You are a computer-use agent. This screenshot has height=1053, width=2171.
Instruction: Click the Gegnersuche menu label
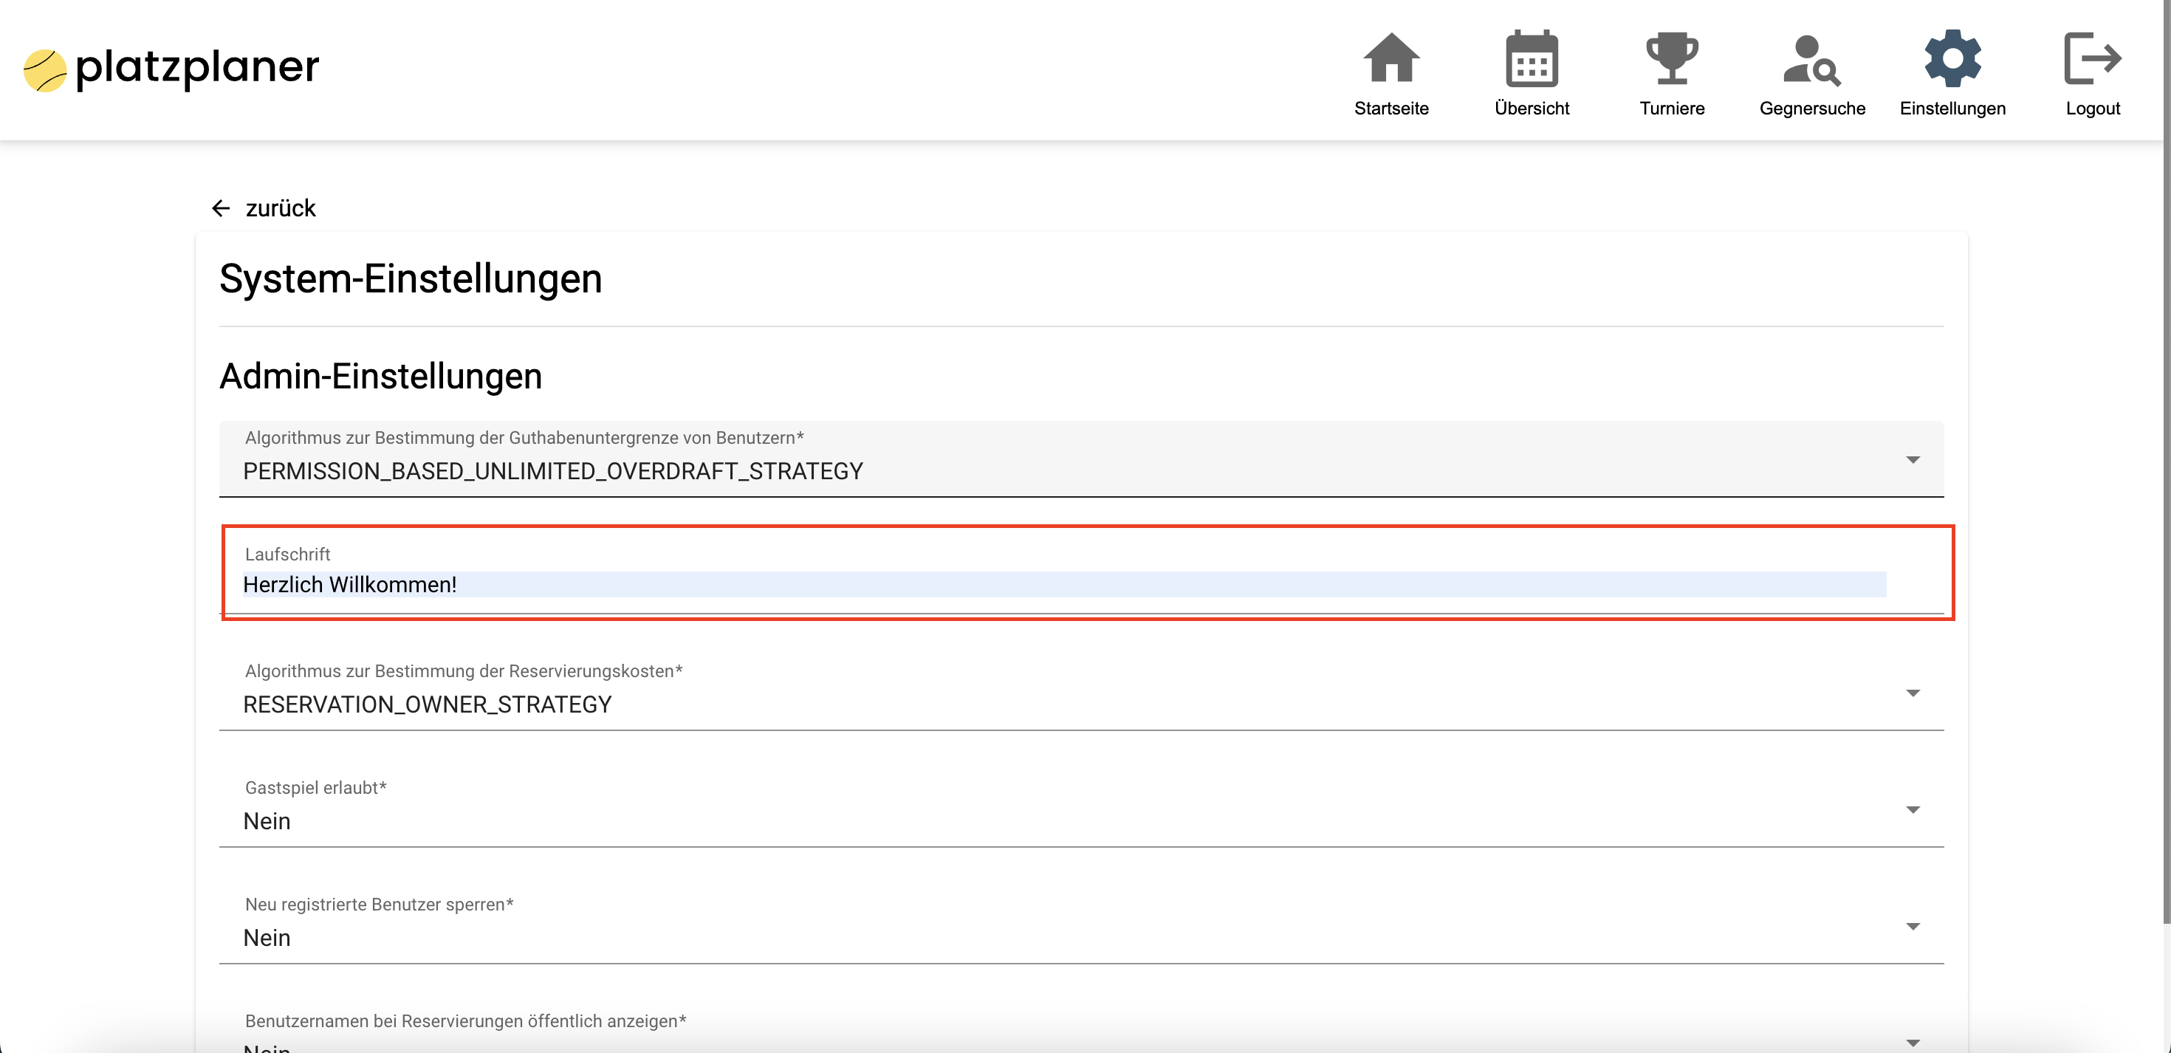click(1812, 108)
